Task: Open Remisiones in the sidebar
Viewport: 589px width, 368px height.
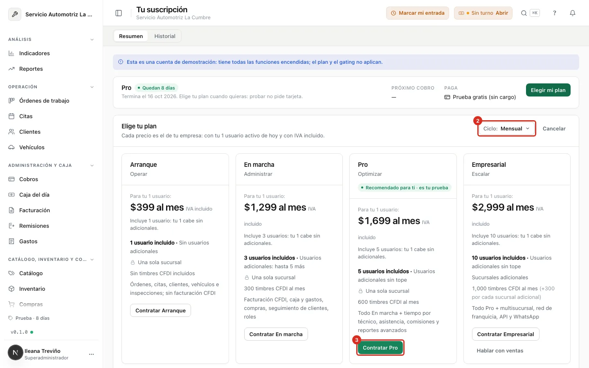Action: [x=51, y=226]
